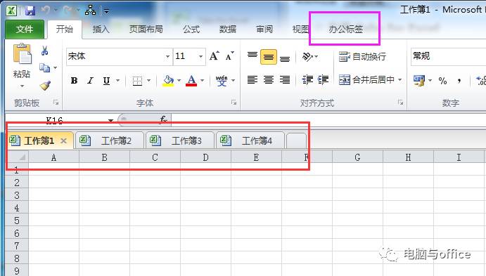Switch to the 公式 ribbon tab
Screen dimensions: 486x276
tap(191, 29)
